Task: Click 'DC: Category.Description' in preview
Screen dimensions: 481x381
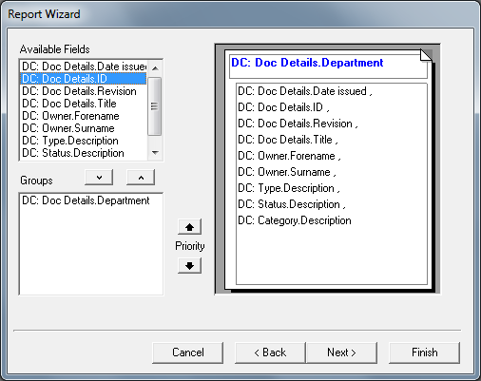Action: (x=295, y=220)
